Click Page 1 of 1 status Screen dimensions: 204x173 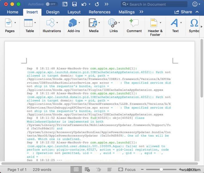coord(17,170)
